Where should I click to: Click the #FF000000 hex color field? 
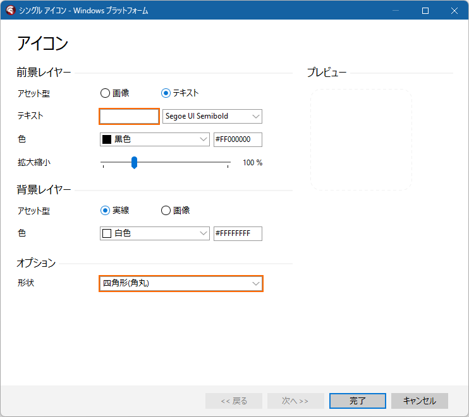[238, 139]
